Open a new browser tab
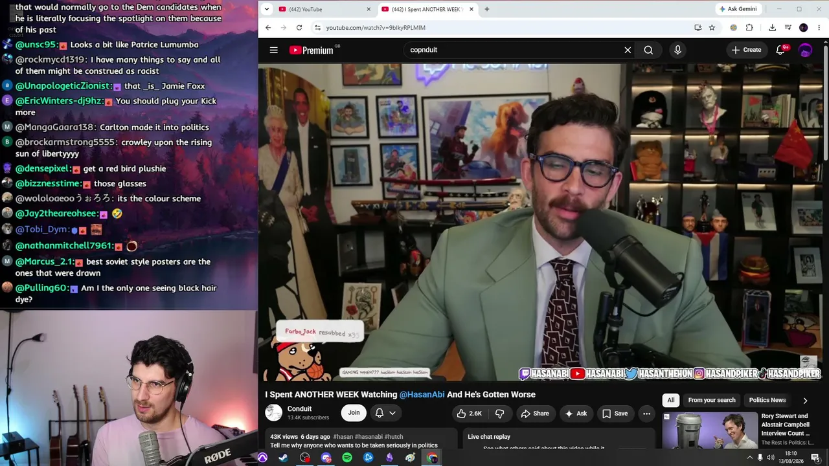 pos(487,9)
